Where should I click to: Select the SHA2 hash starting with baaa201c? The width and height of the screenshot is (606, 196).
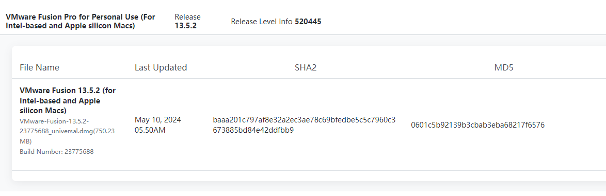(304, 125)
